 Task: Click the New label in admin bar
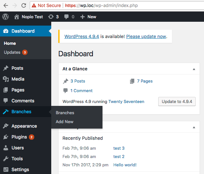tap(92, 17)
